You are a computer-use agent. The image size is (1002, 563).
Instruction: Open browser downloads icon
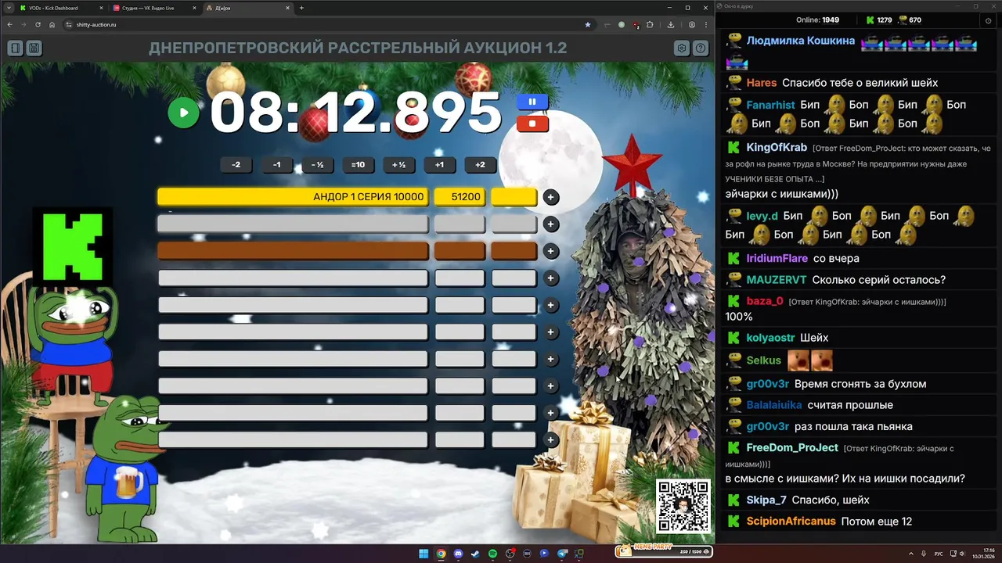click(671, 24)
